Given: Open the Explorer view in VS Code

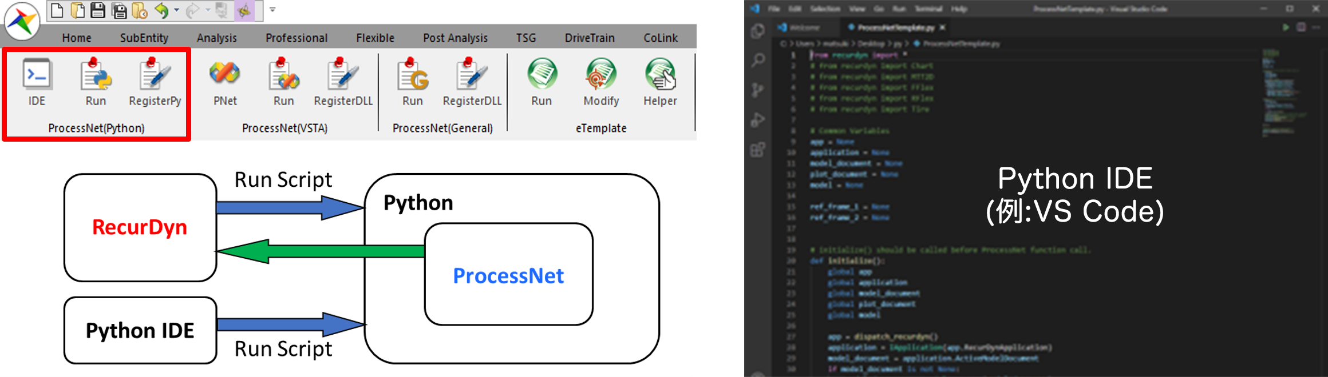Looking at the screenshot, I should click(757, 30).
